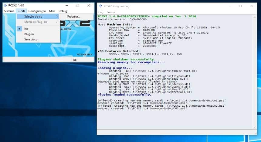Open the Menu de Plug-ins submenu entry
This screenshot has height=142, width=261.
[x=38, y=22]
